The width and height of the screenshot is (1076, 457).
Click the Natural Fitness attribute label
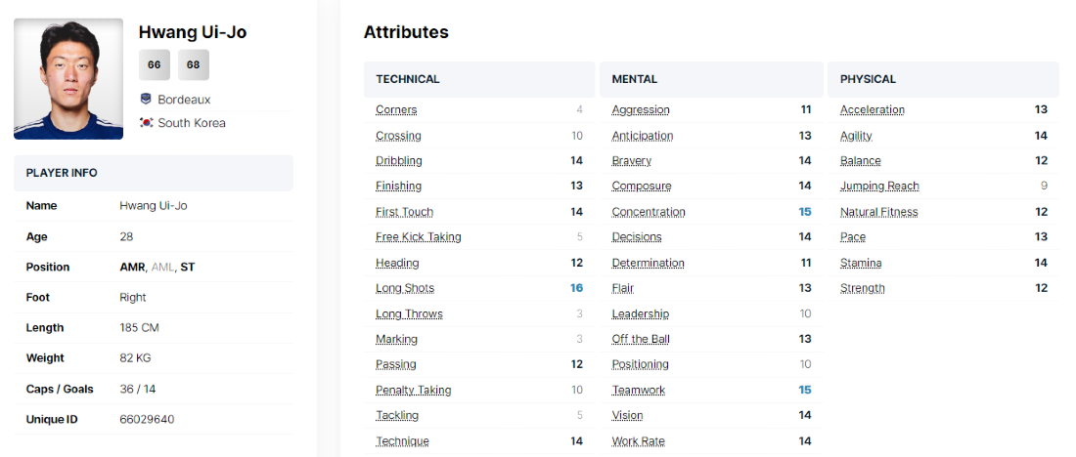pos(879,212)
